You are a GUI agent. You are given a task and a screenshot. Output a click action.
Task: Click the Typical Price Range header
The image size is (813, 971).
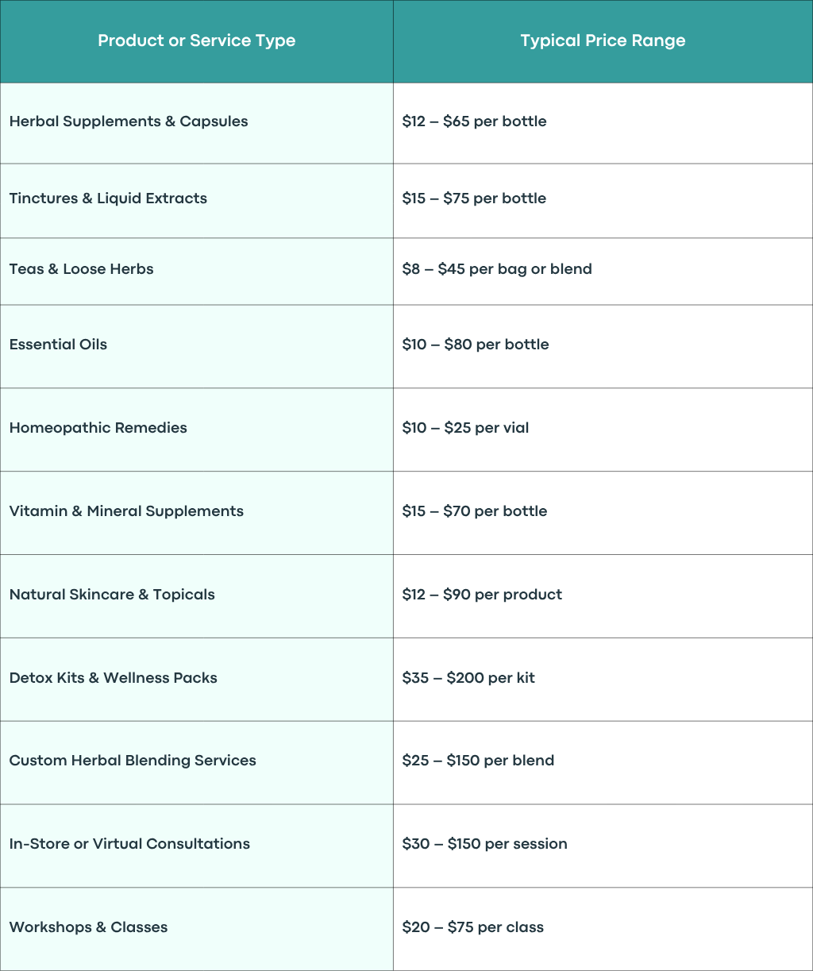pyautogui.click(x=603, y=41)
